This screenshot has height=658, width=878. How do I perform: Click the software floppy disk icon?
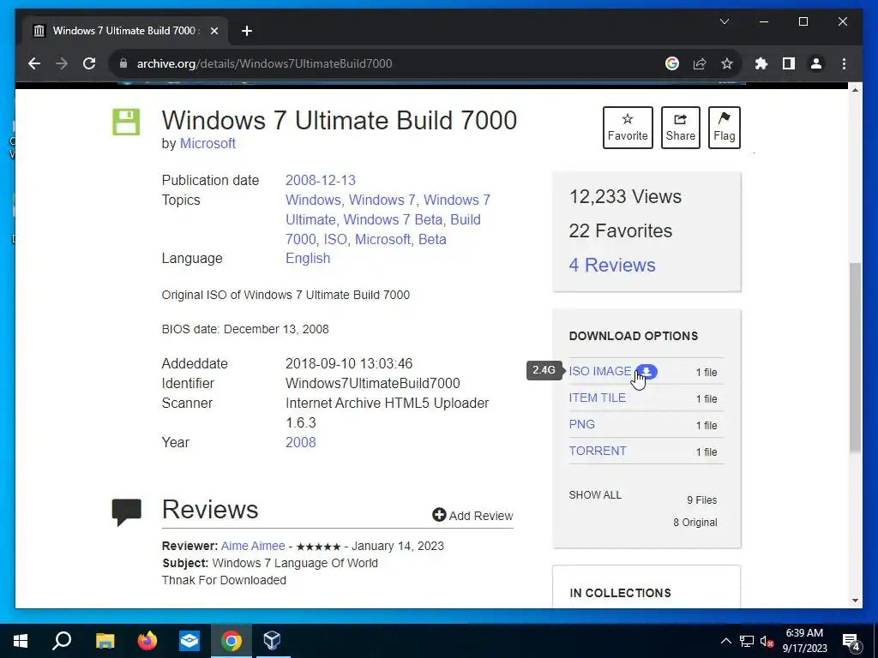pyautogui.click(x=127, y=122)
